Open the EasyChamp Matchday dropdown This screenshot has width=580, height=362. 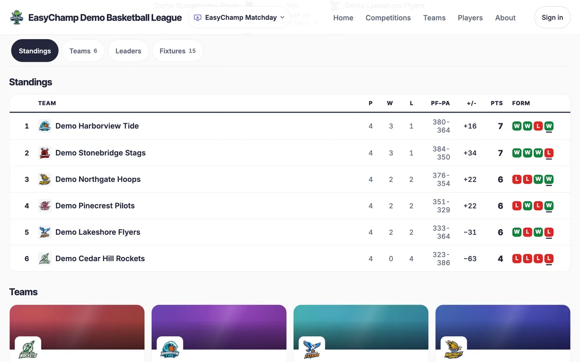click(239, 17)
